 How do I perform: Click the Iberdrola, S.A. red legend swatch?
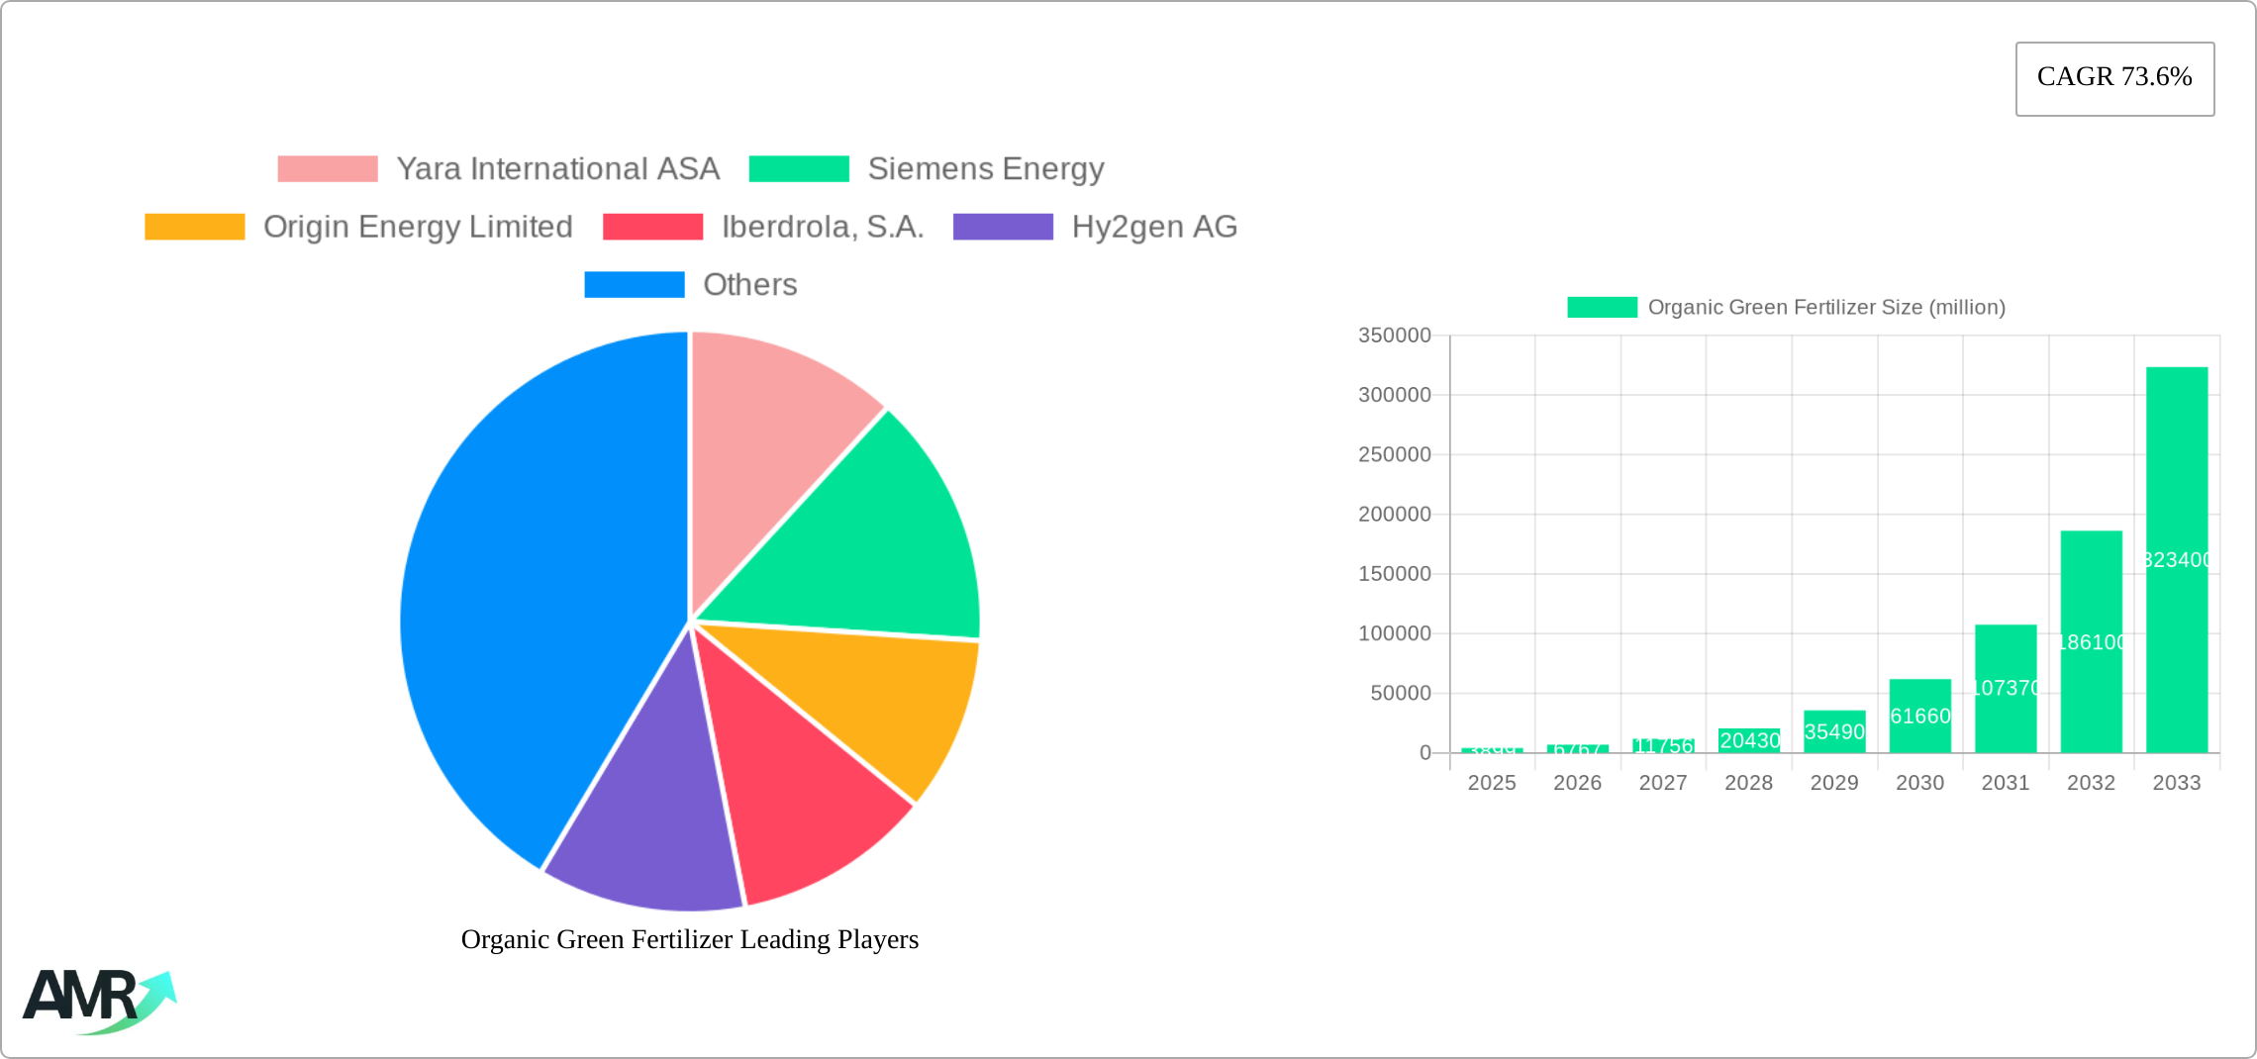652,227
